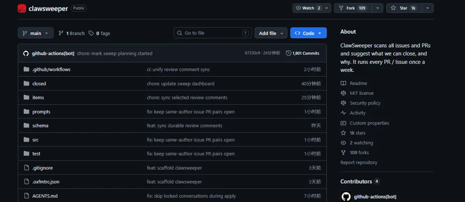Open the MIT license link
465x202 pixels.
361,93
